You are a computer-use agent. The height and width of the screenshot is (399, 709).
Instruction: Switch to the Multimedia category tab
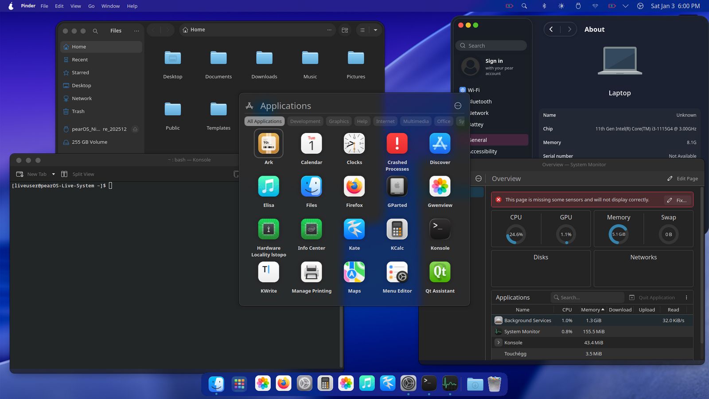[x=416, y=121]
